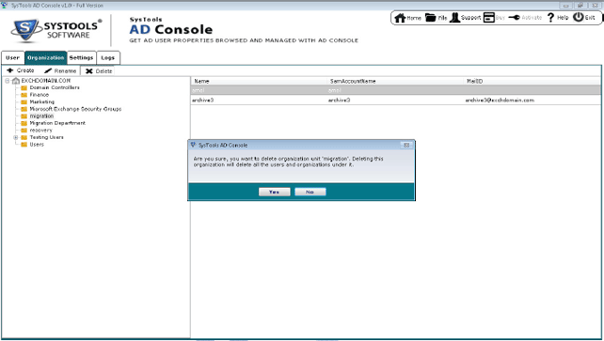Open the File folder icon

430,18
